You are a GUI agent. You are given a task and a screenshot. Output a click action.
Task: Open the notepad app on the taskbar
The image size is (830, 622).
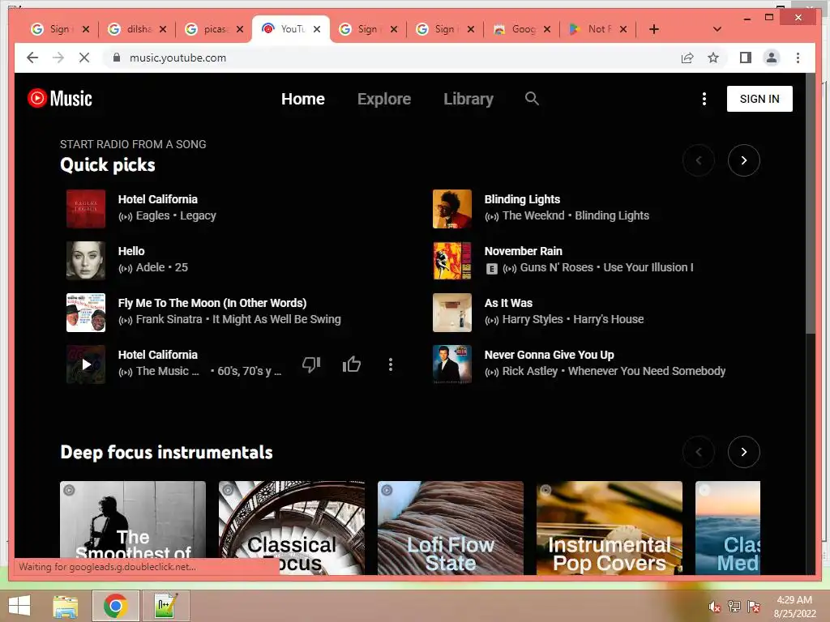click(165, 606)
